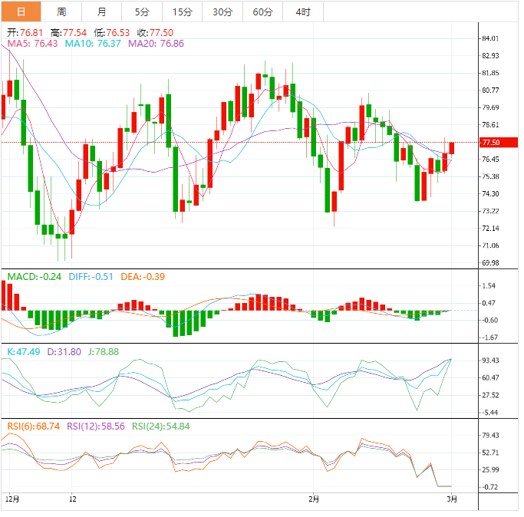The width and height of the screenshot is (524, 517).
Task: Click the K:47.49 KDJ label
Action: click(23, 351)
